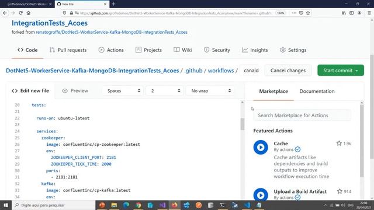Select the Edit new file tab
This screenshot has height=210, width=374.
click(30, 91)
